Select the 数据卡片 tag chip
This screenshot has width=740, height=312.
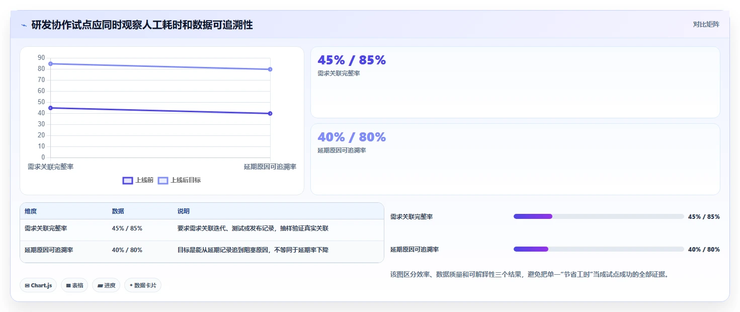[143, 285]
